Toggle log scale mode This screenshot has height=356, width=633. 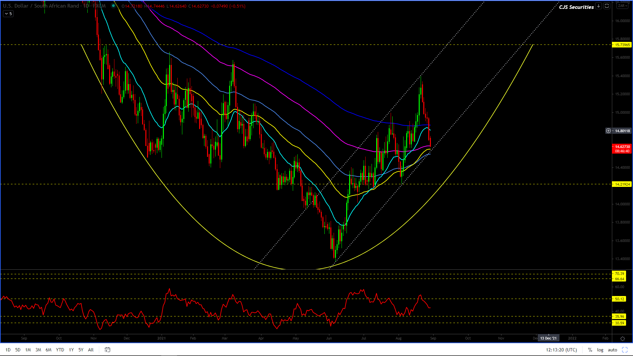[600, 350]
